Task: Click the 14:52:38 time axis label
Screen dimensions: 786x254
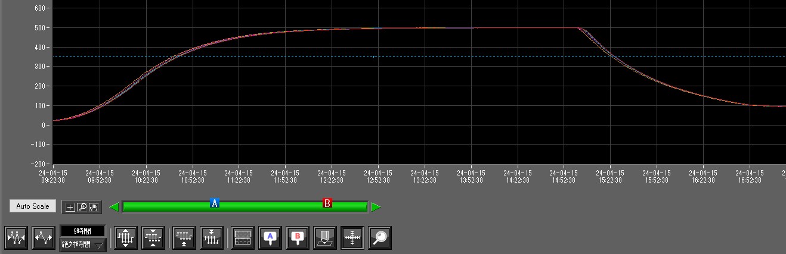Action: (564, 180)
